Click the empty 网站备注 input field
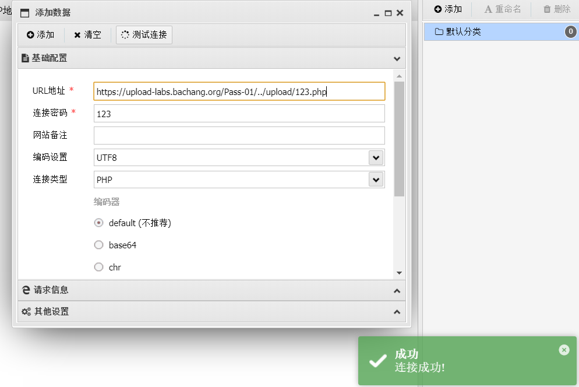 [x=239, y=135]
